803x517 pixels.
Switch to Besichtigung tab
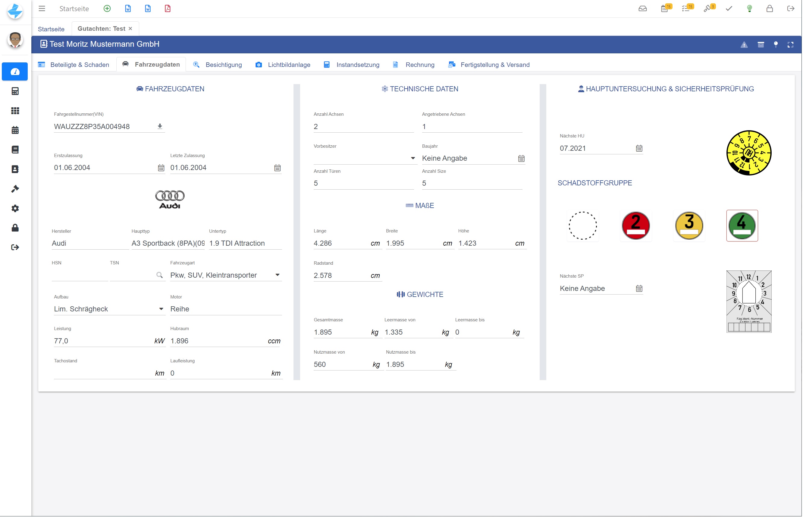[218, 65]
